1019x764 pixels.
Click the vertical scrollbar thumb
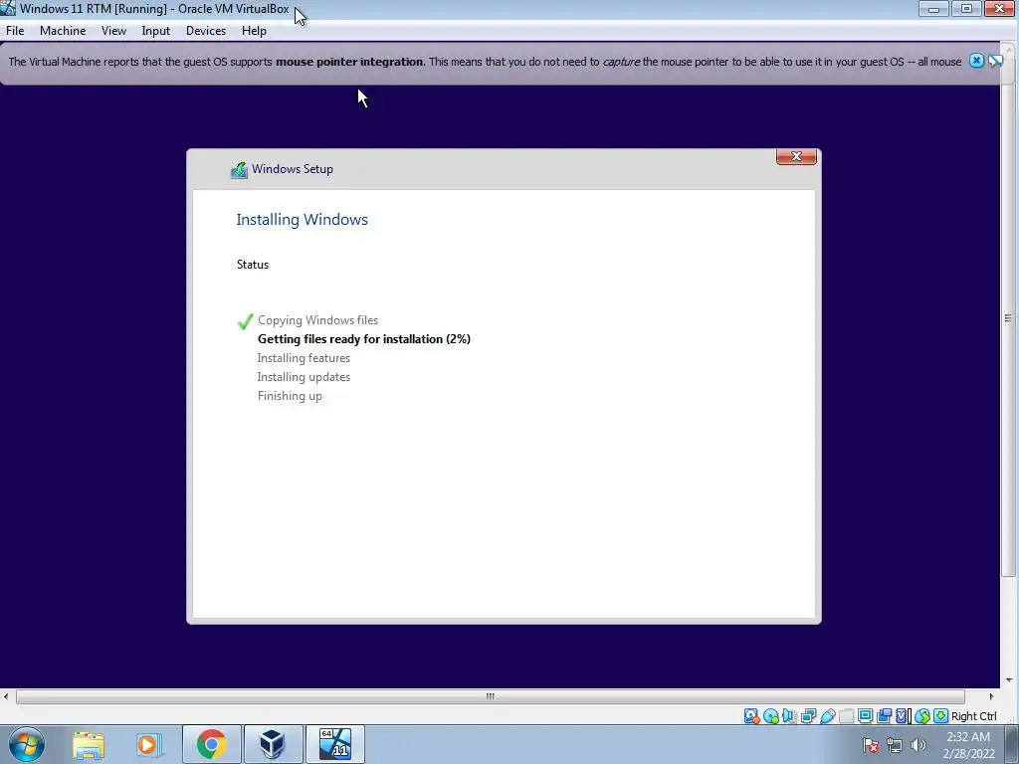(x=1008, y=318)
